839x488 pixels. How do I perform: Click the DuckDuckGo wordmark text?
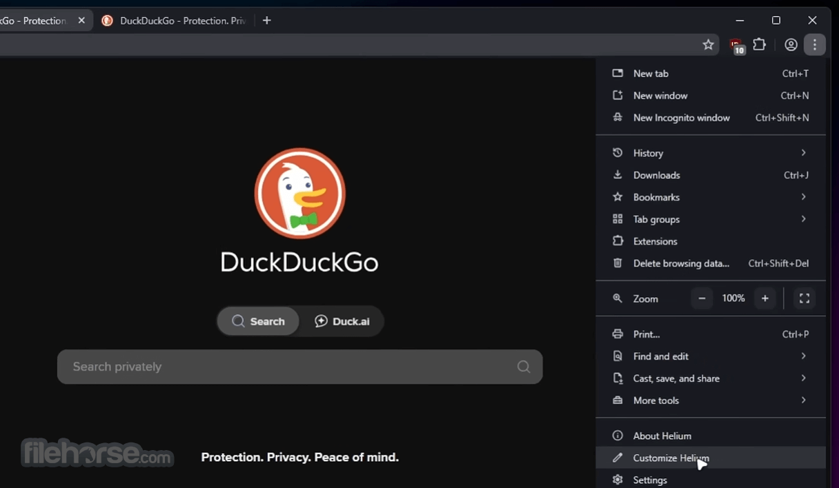[x=299, y=262]
